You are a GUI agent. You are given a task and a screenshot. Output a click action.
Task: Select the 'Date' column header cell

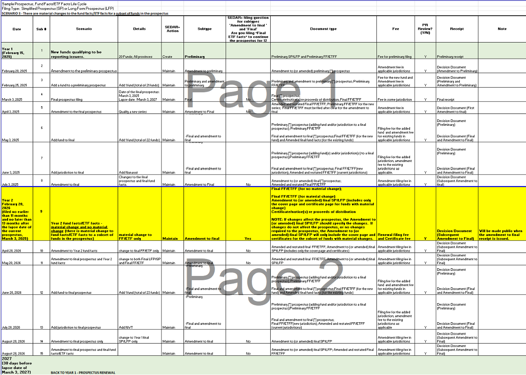pos(17,29)
